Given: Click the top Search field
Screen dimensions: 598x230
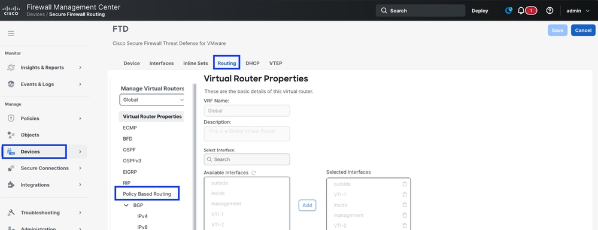Looking at the screenshot, I should pos(420,11).
